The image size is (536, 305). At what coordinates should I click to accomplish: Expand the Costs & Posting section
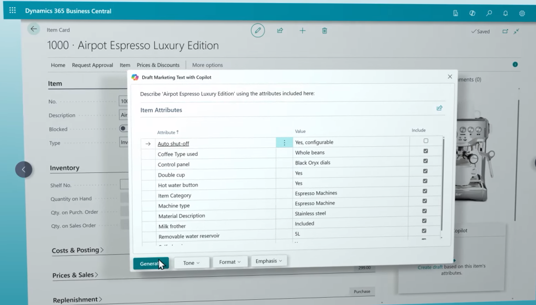[x=78, y=250]
